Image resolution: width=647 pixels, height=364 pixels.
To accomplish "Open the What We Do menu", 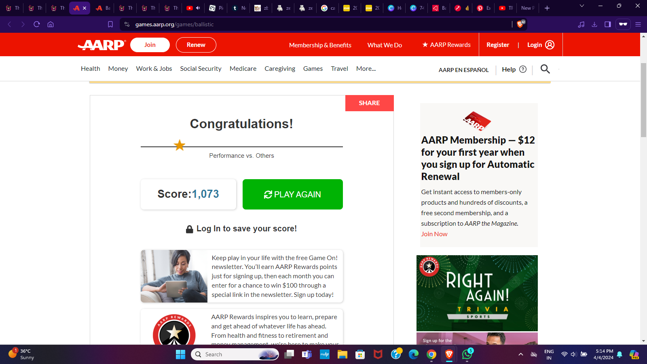I will tap(385, 45).
